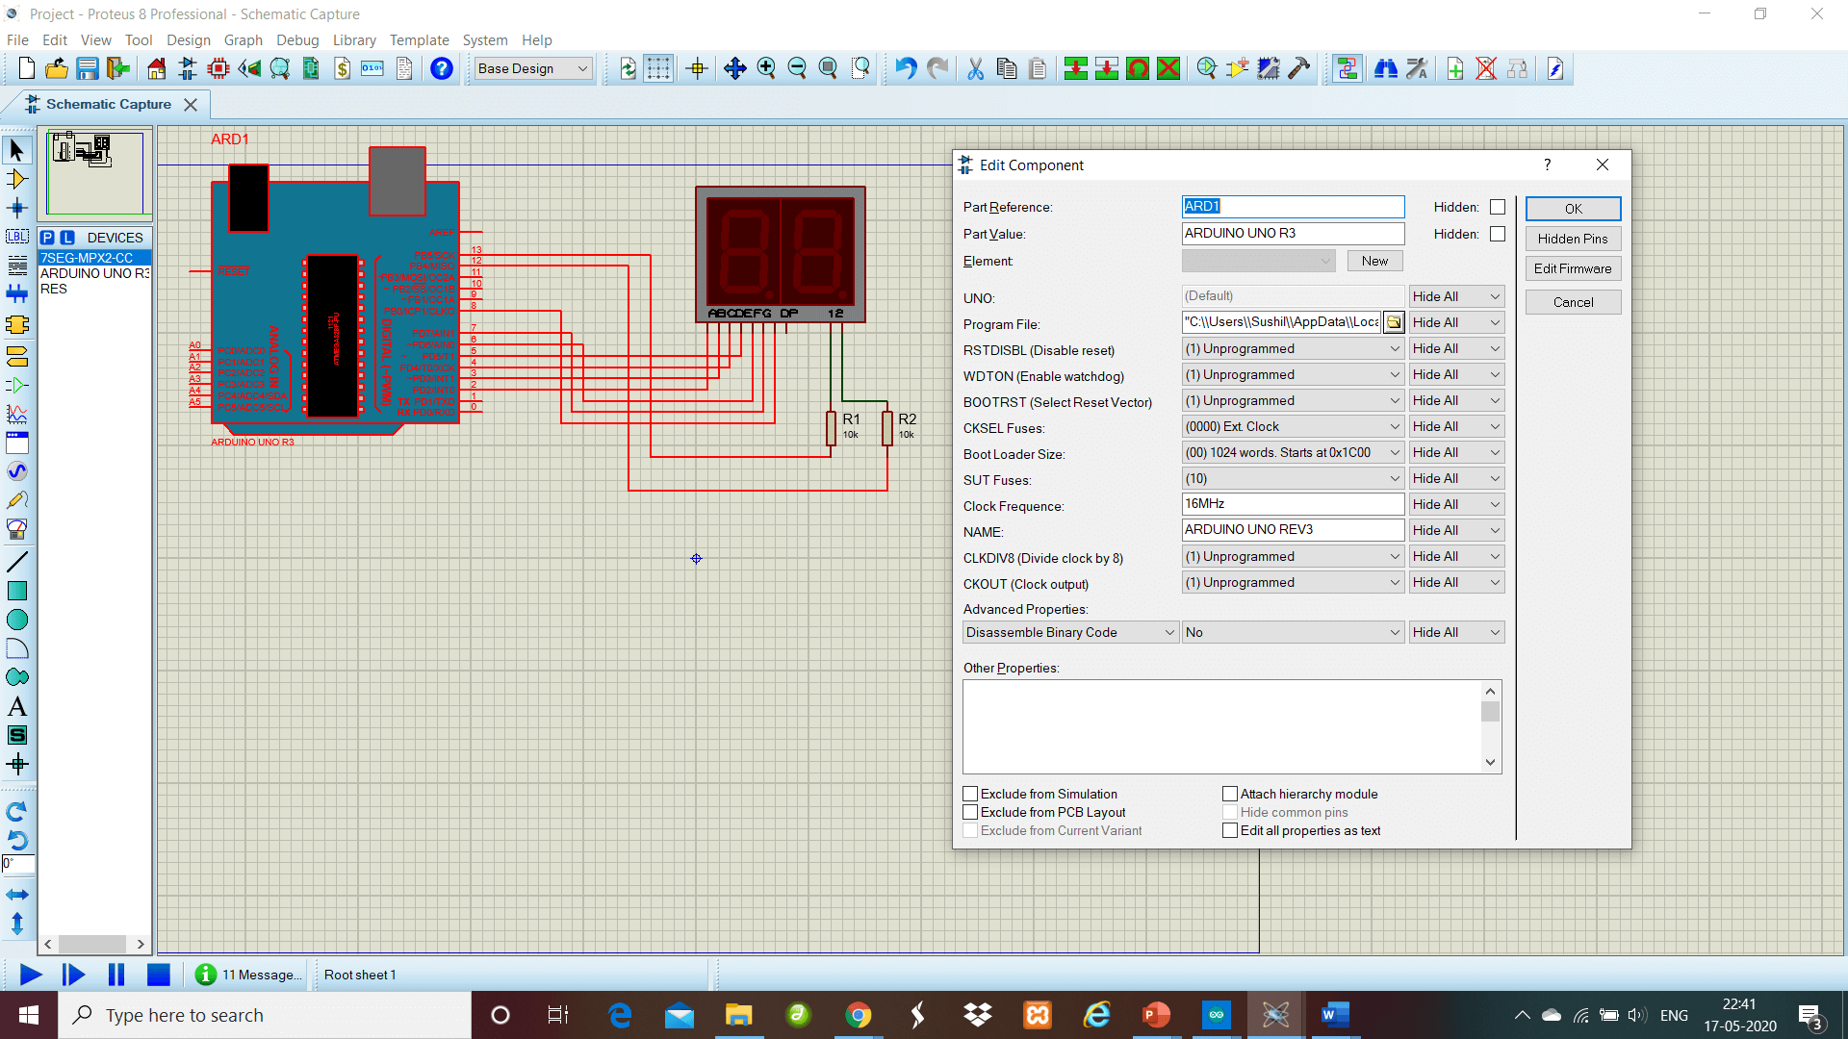
Task: Click the schematic overview thumbnail
Action: point(95,172)
